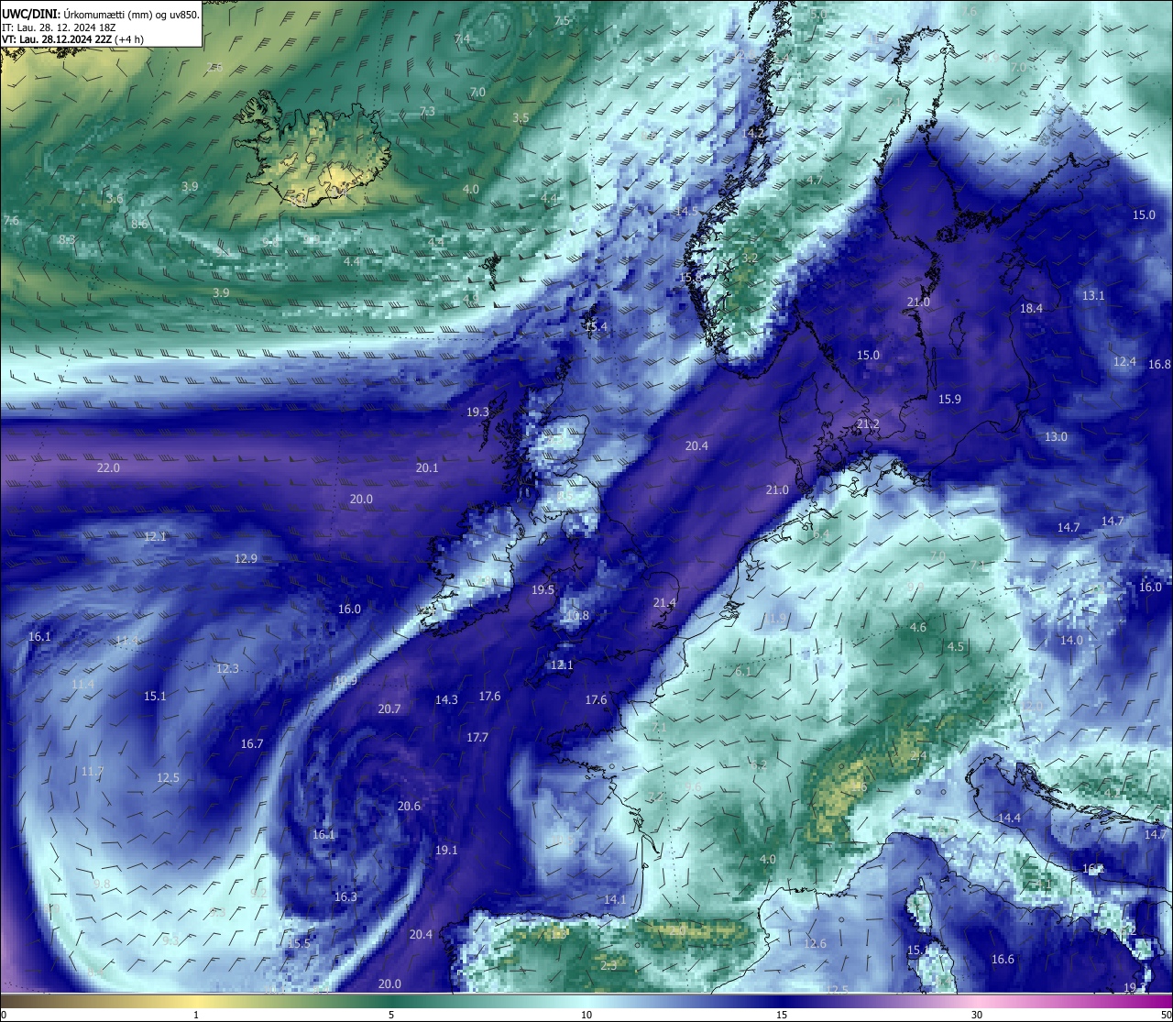The image size is (1173, 1022).
Task: Click the '21.4' value over eastern England
Action: (664, 602)
